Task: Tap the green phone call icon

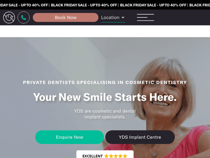Action: pyautogui.click(x=24, y=17)
